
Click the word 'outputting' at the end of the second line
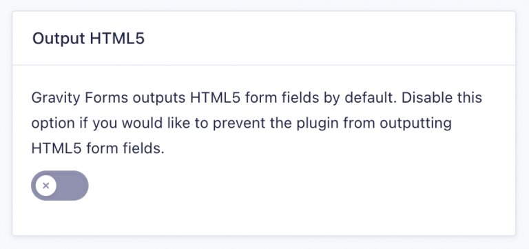pyautogui.click(x=415, y=123)
